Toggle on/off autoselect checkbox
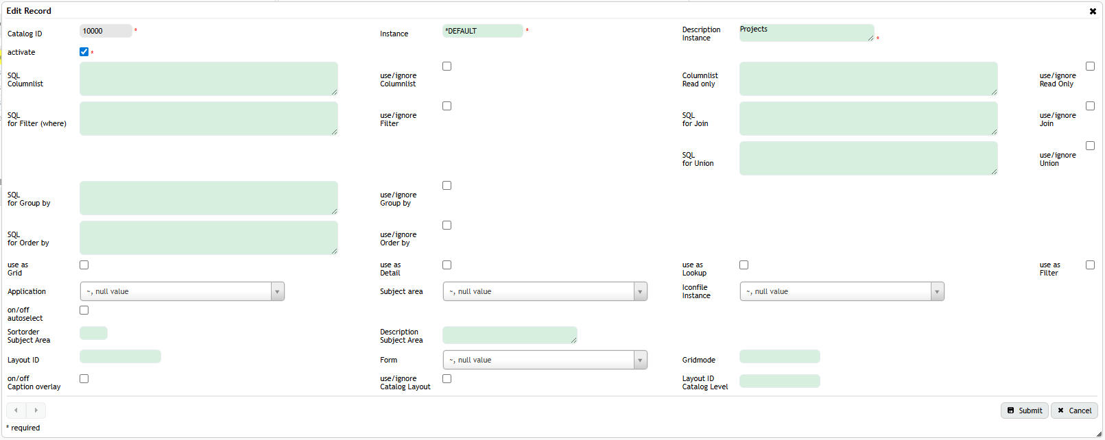 click(84, 310)
